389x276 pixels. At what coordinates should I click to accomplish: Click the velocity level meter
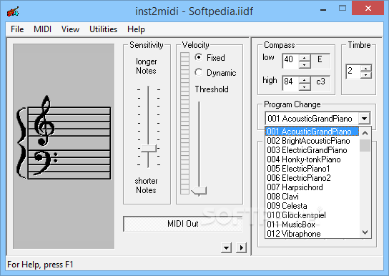pos(184,123)
